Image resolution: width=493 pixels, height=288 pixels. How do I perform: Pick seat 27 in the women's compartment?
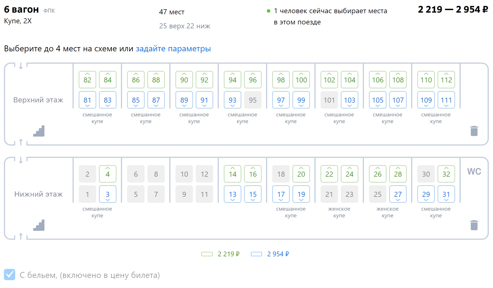point(398,194)
